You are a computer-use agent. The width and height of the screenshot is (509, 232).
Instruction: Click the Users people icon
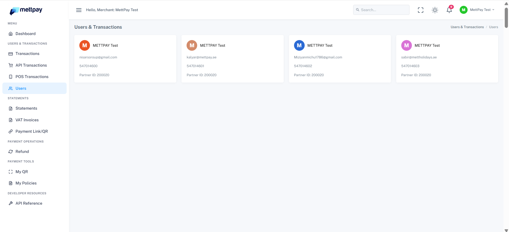point(11,88)
